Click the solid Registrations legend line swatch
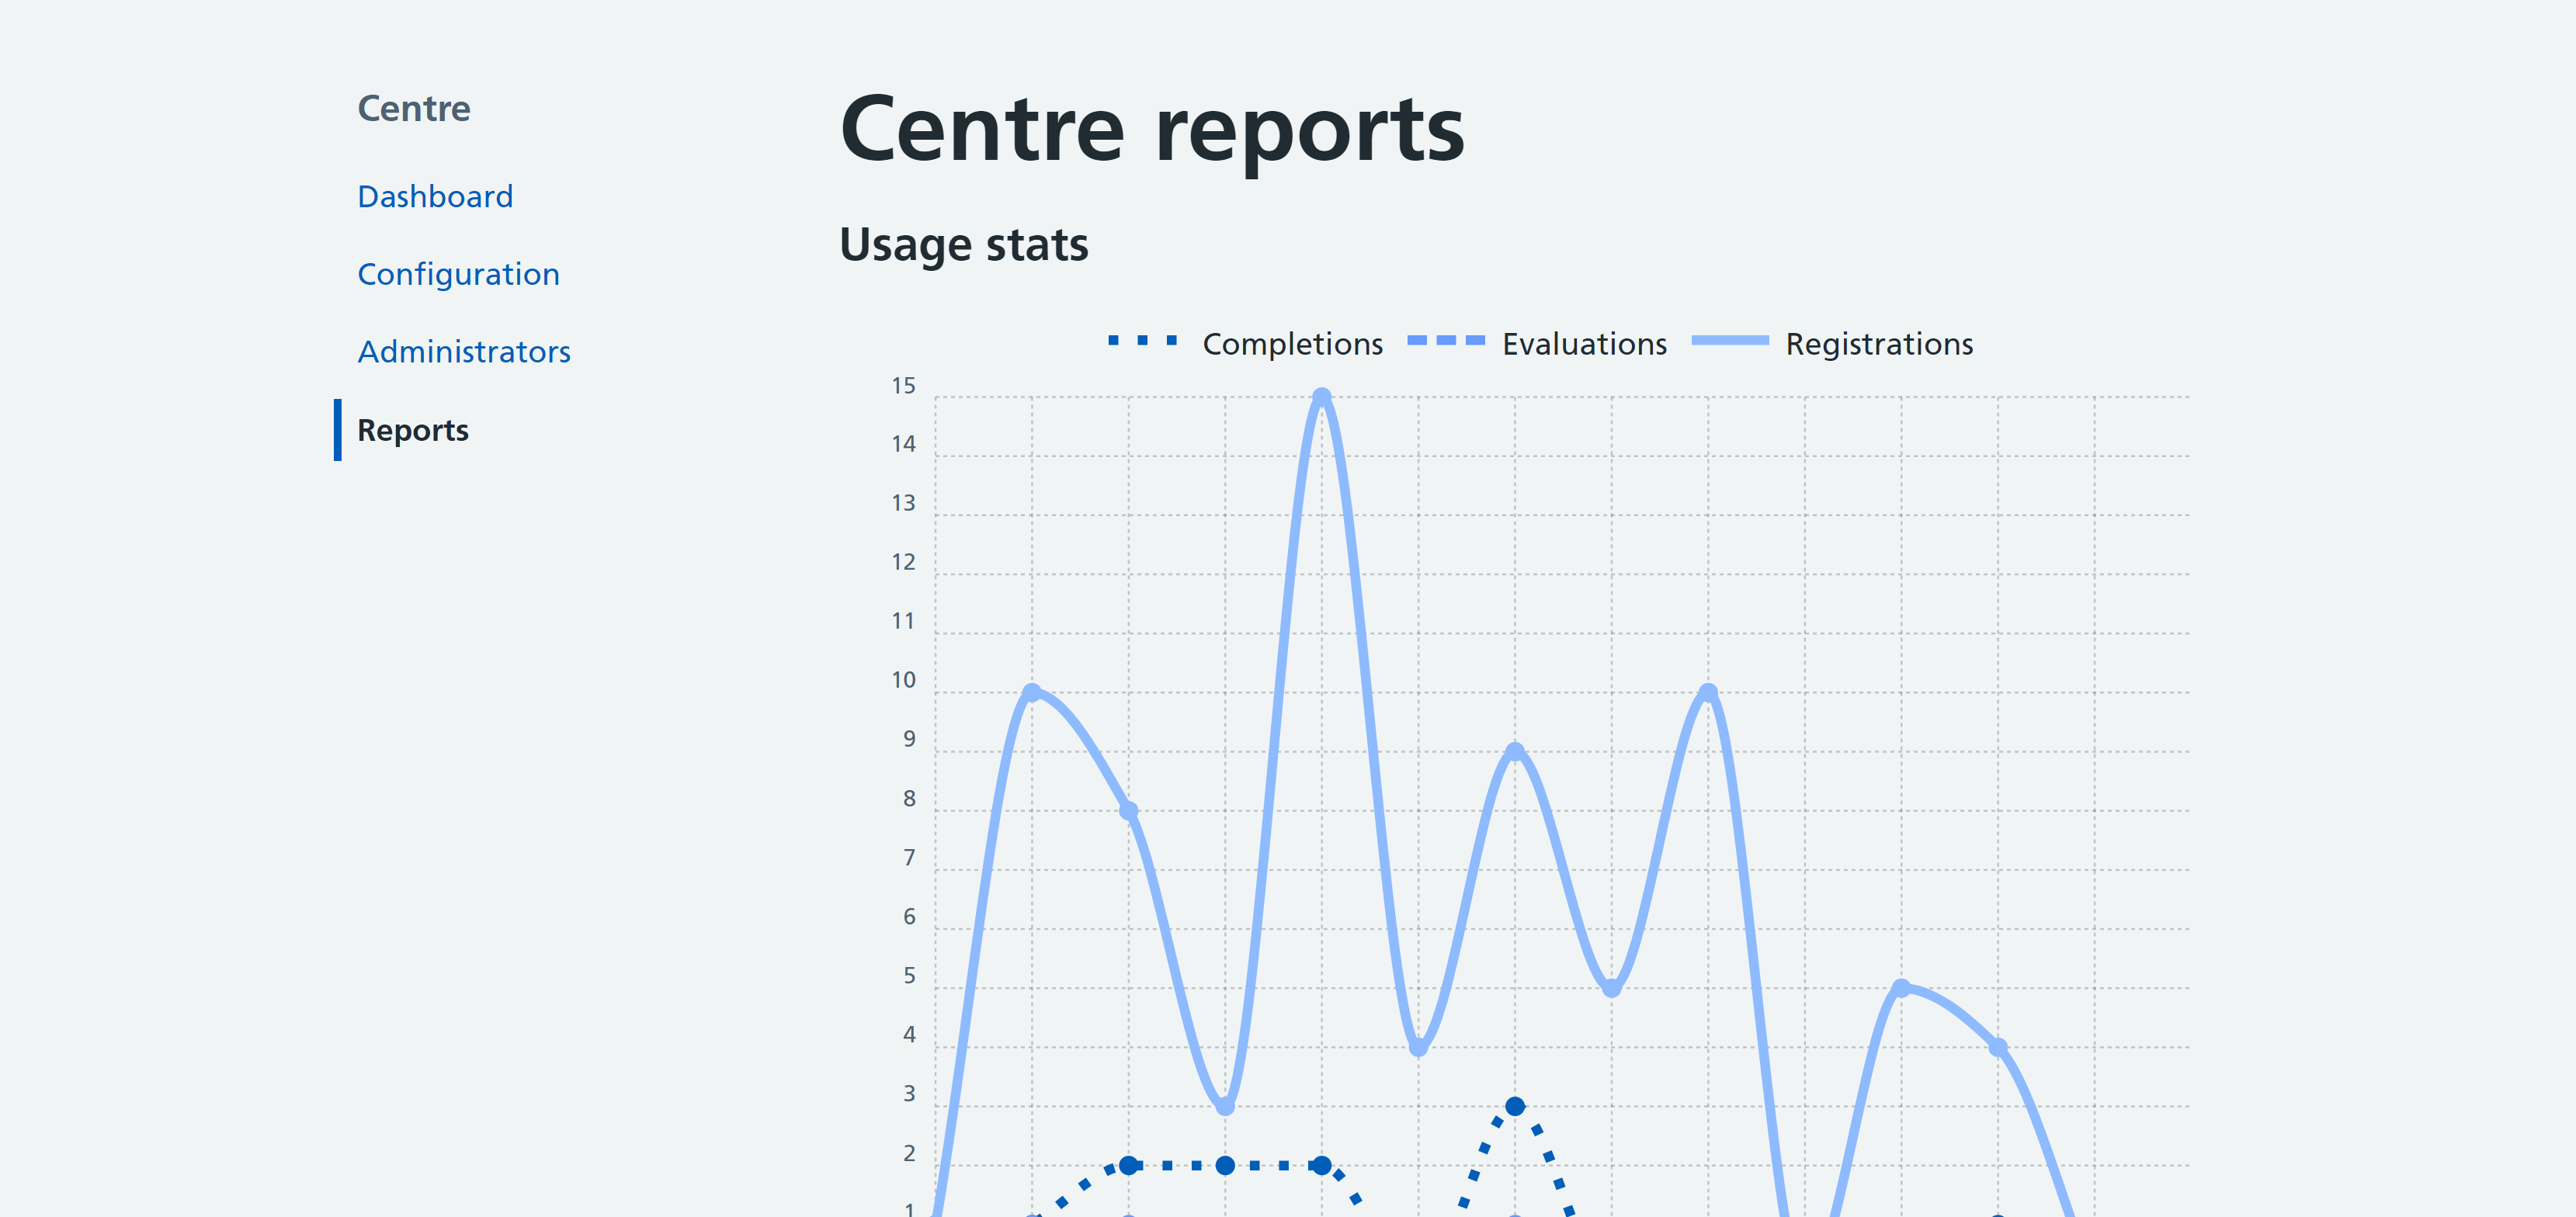 (x=1730, y=341)
